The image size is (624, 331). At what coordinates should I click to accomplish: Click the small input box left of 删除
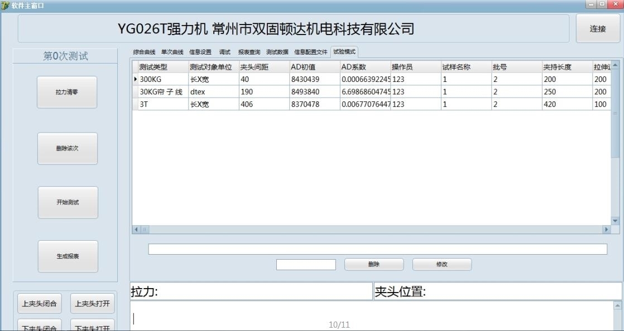point(306,265)
